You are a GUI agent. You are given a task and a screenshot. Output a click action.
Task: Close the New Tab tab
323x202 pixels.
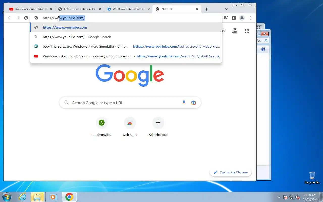(x=197, y=9)
